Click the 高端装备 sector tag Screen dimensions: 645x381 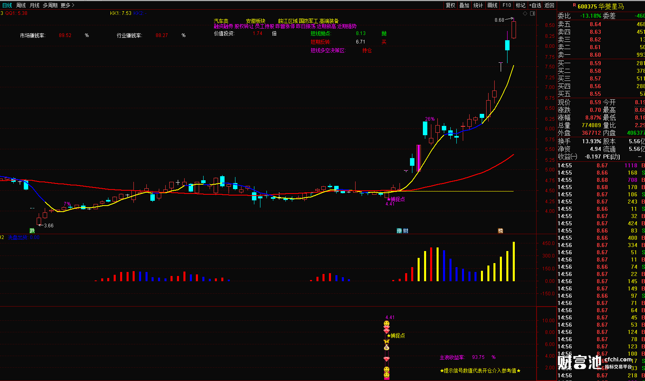click(x=329, y=21)
